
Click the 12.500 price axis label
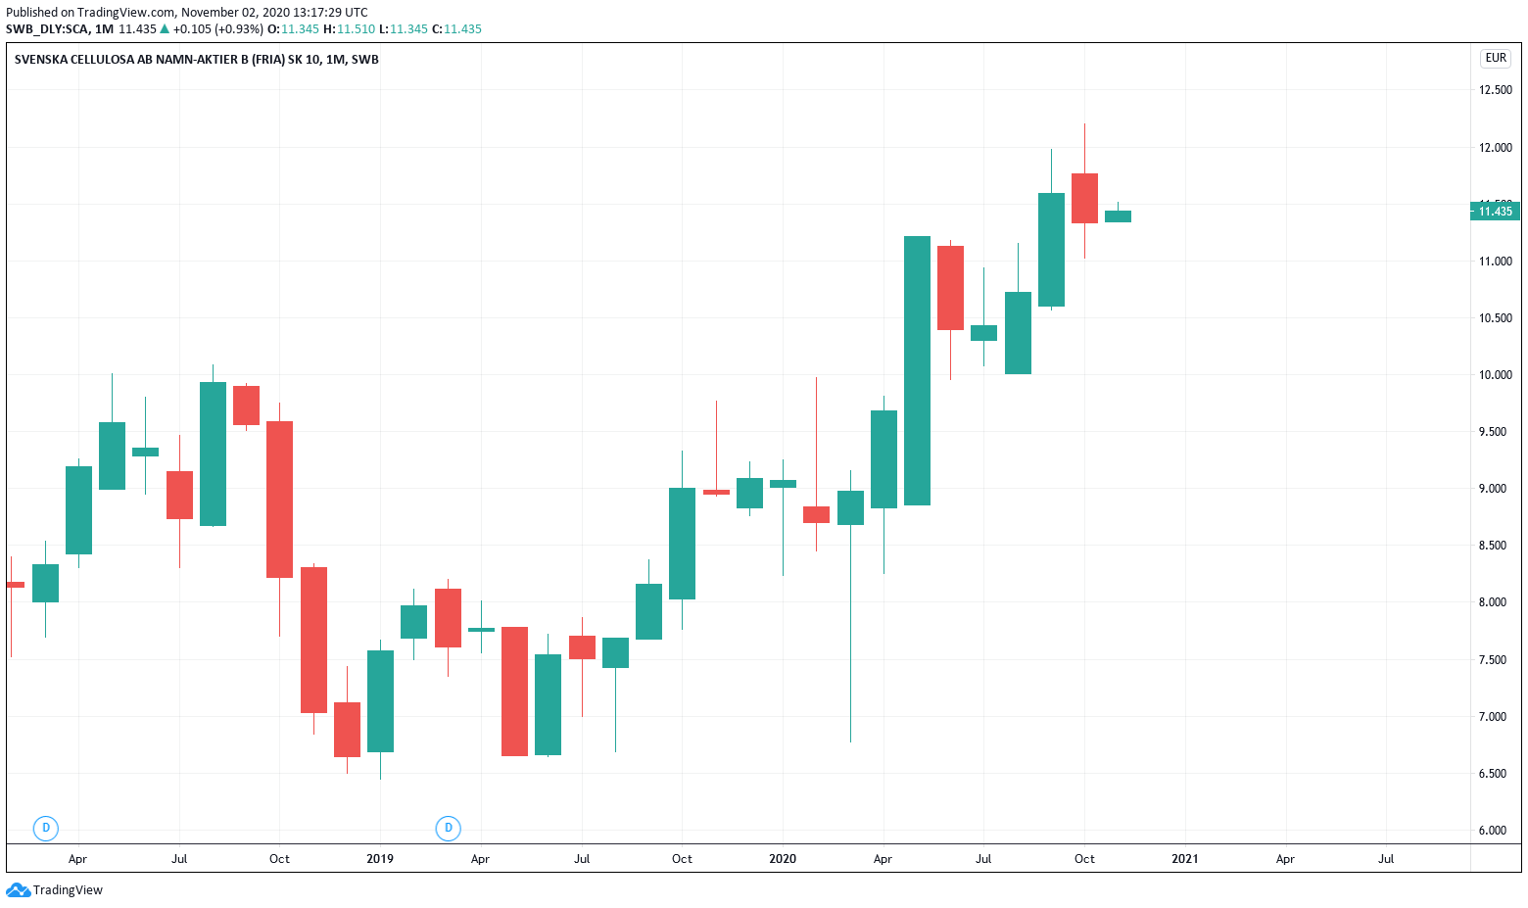[x=1495, y=90]
